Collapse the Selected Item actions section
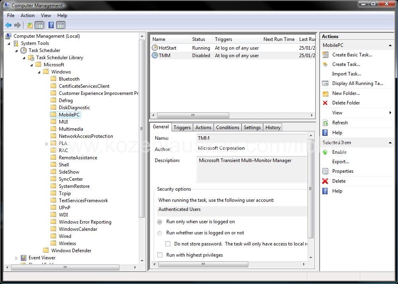 coord(390,143)
